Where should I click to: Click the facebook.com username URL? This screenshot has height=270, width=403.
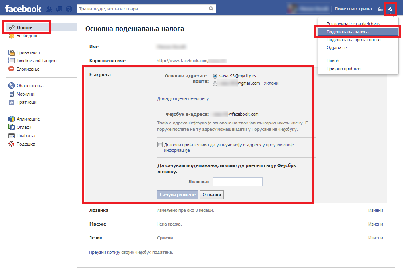click(192, 61)
